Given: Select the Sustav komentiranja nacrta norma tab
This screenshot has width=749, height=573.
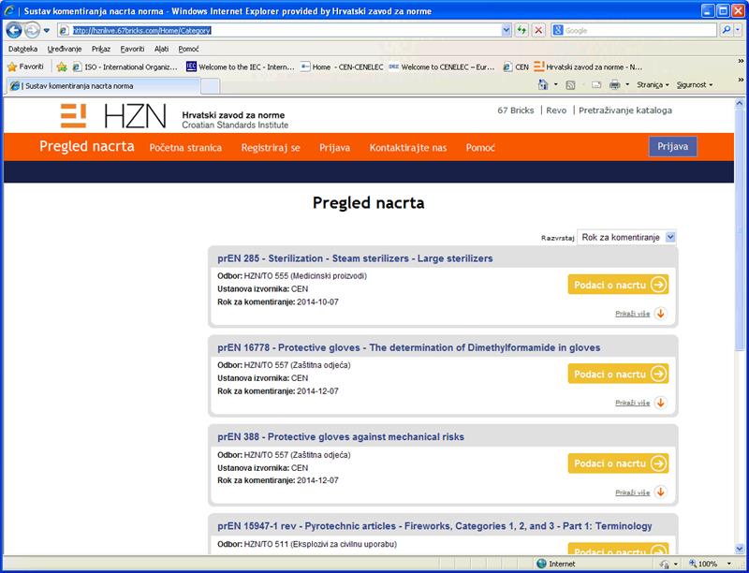Looking at the screenshot, I should [x=103, y=86].
